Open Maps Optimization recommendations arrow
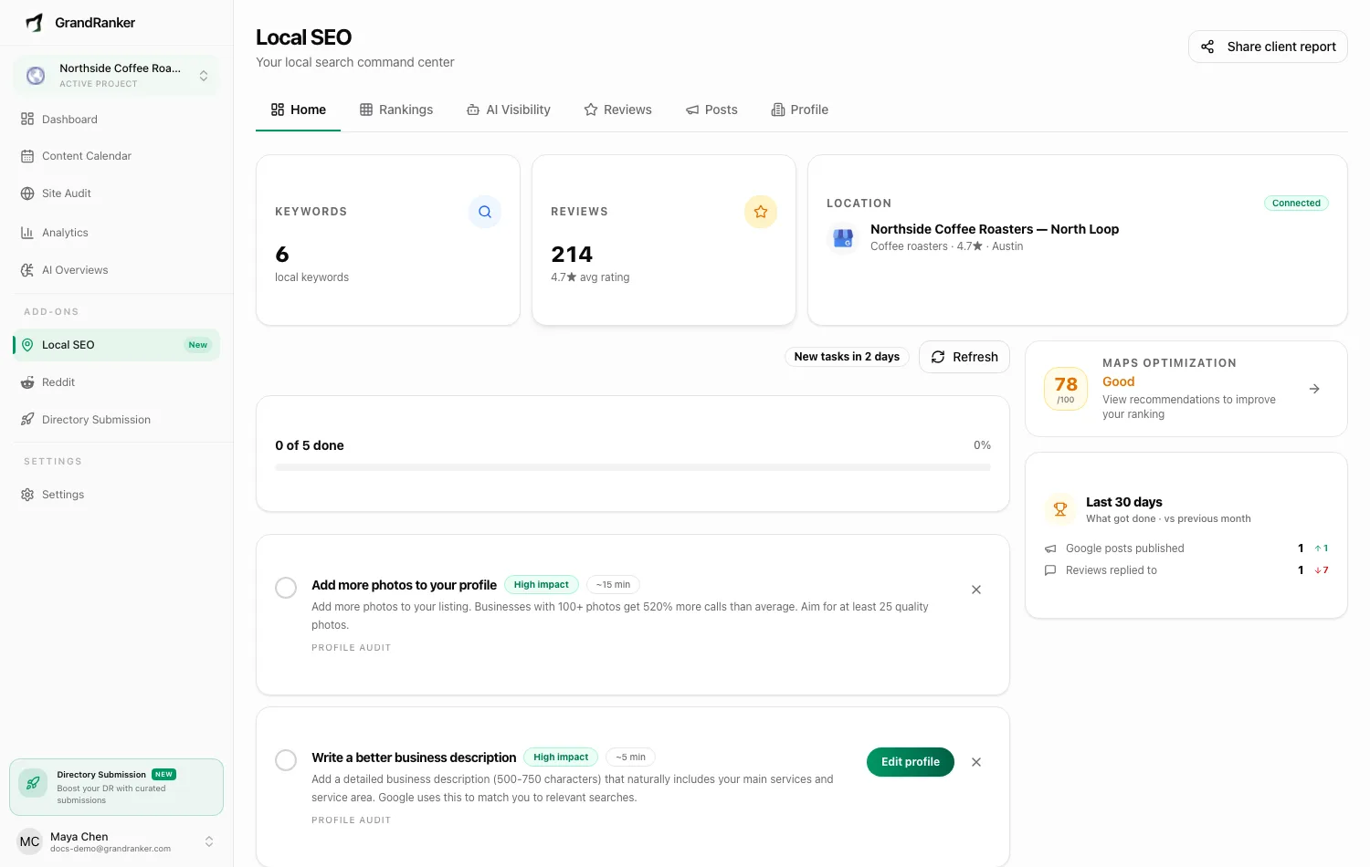This screenshot has height=867, width=1370. [1314, 389]
